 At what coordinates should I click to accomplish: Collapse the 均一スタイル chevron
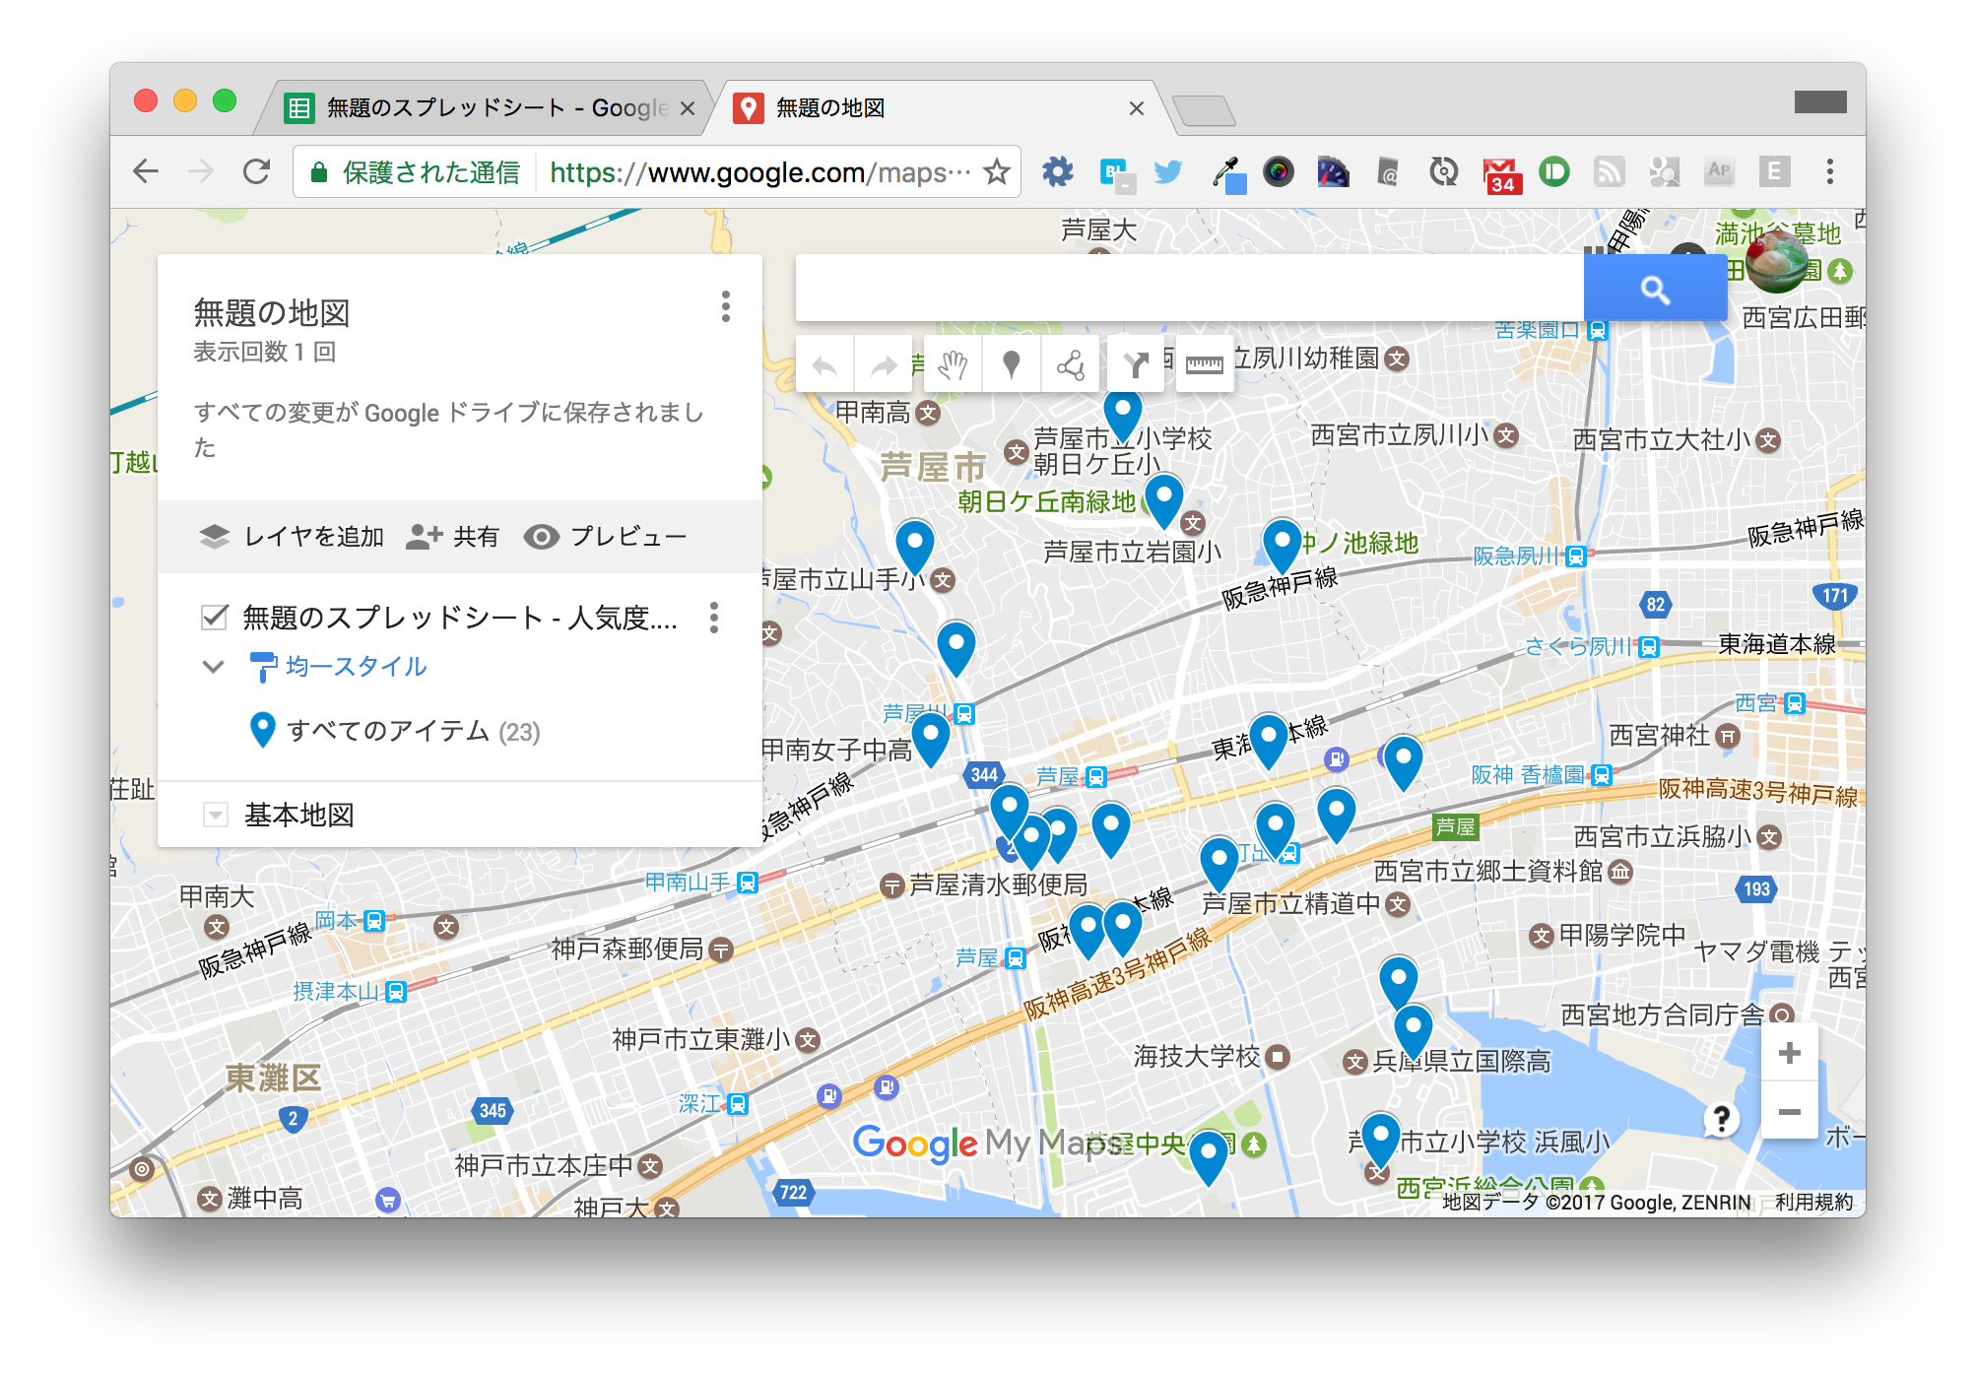pos(213,667)
